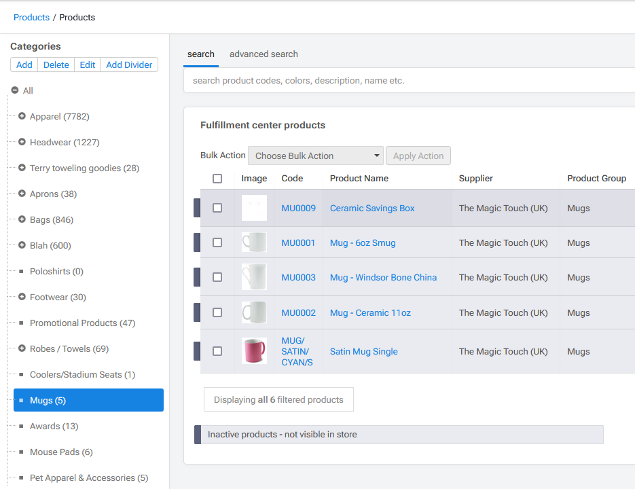The image size is (635, 489).
Task: Click the Bags (846) category label
Action: coord(52,219)
